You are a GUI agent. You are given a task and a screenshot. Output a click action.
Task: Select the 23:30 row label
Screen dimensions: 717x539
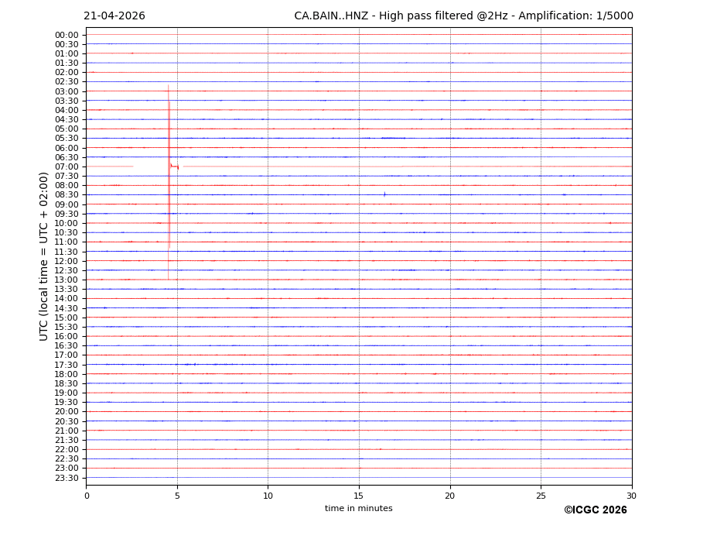point(67,478)
